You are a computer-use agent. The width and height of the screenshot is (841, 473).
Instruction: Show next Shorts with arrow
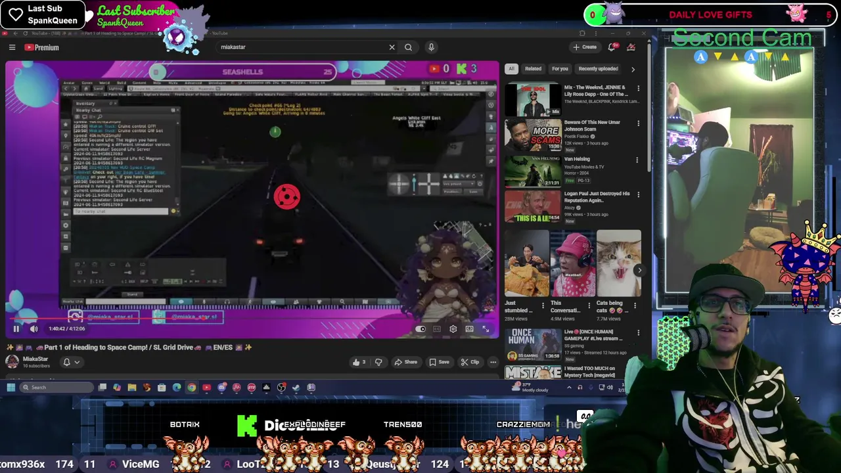point(639,270)
